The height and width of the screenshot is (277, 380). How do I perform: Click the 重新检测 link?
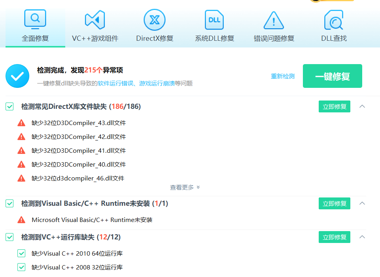pos(282,76)
